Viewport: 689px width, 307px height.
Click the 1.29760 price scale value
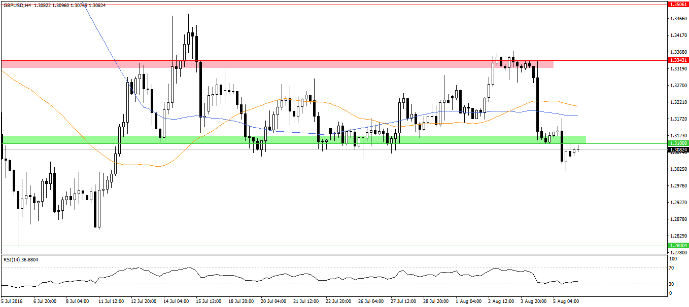click(x=677, y=185)
